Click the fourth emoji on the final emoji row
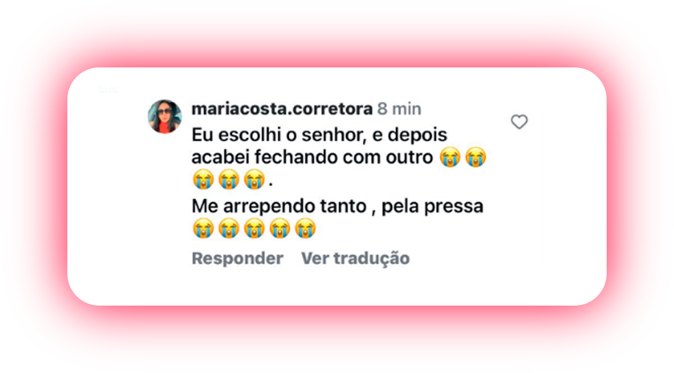This screenshot has width=674, height=373. [x=279, y=228]
